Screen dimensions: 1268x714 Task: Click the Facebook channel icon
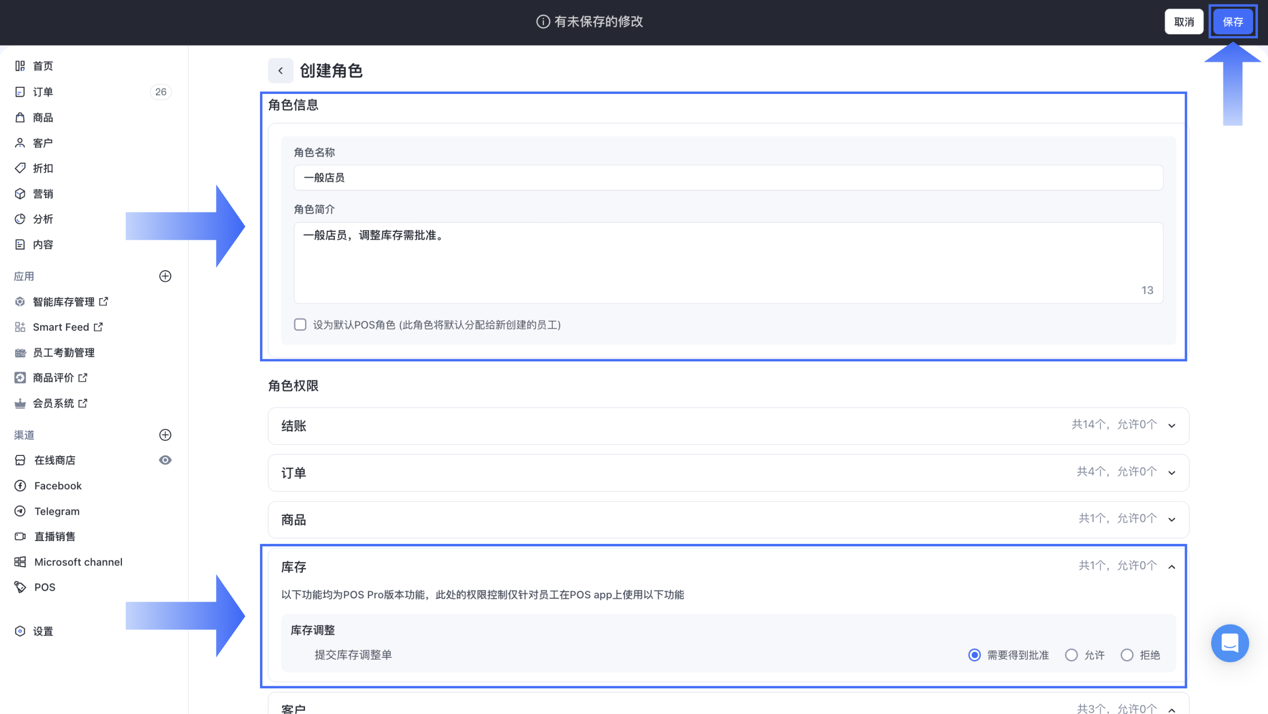pos(20,485)
